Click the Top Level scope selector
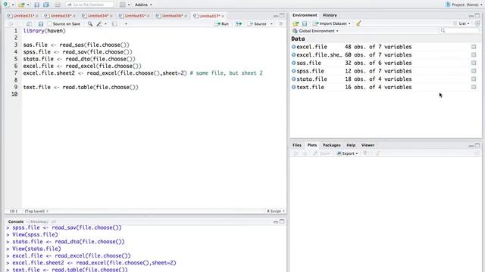The width and height of the screenshot is (485, 272). [x=36, y=212]
